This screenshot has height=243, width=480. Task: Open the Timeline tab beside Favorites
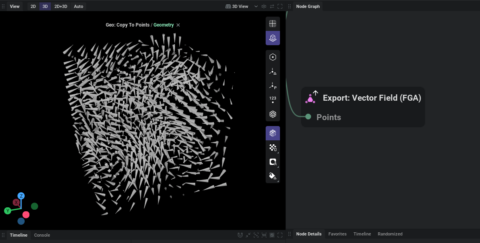click(x=362, y=234)
